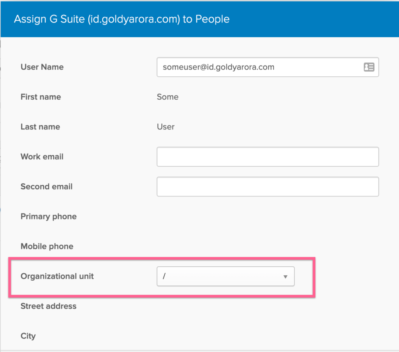The image size is (399, 352).
Task: Click the "Second email" label
Action: (x=46, y=187)
